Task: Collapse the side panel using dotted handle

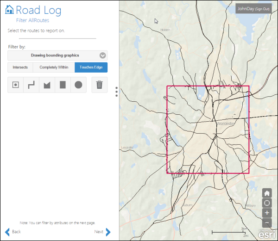Action: [116, 93]
